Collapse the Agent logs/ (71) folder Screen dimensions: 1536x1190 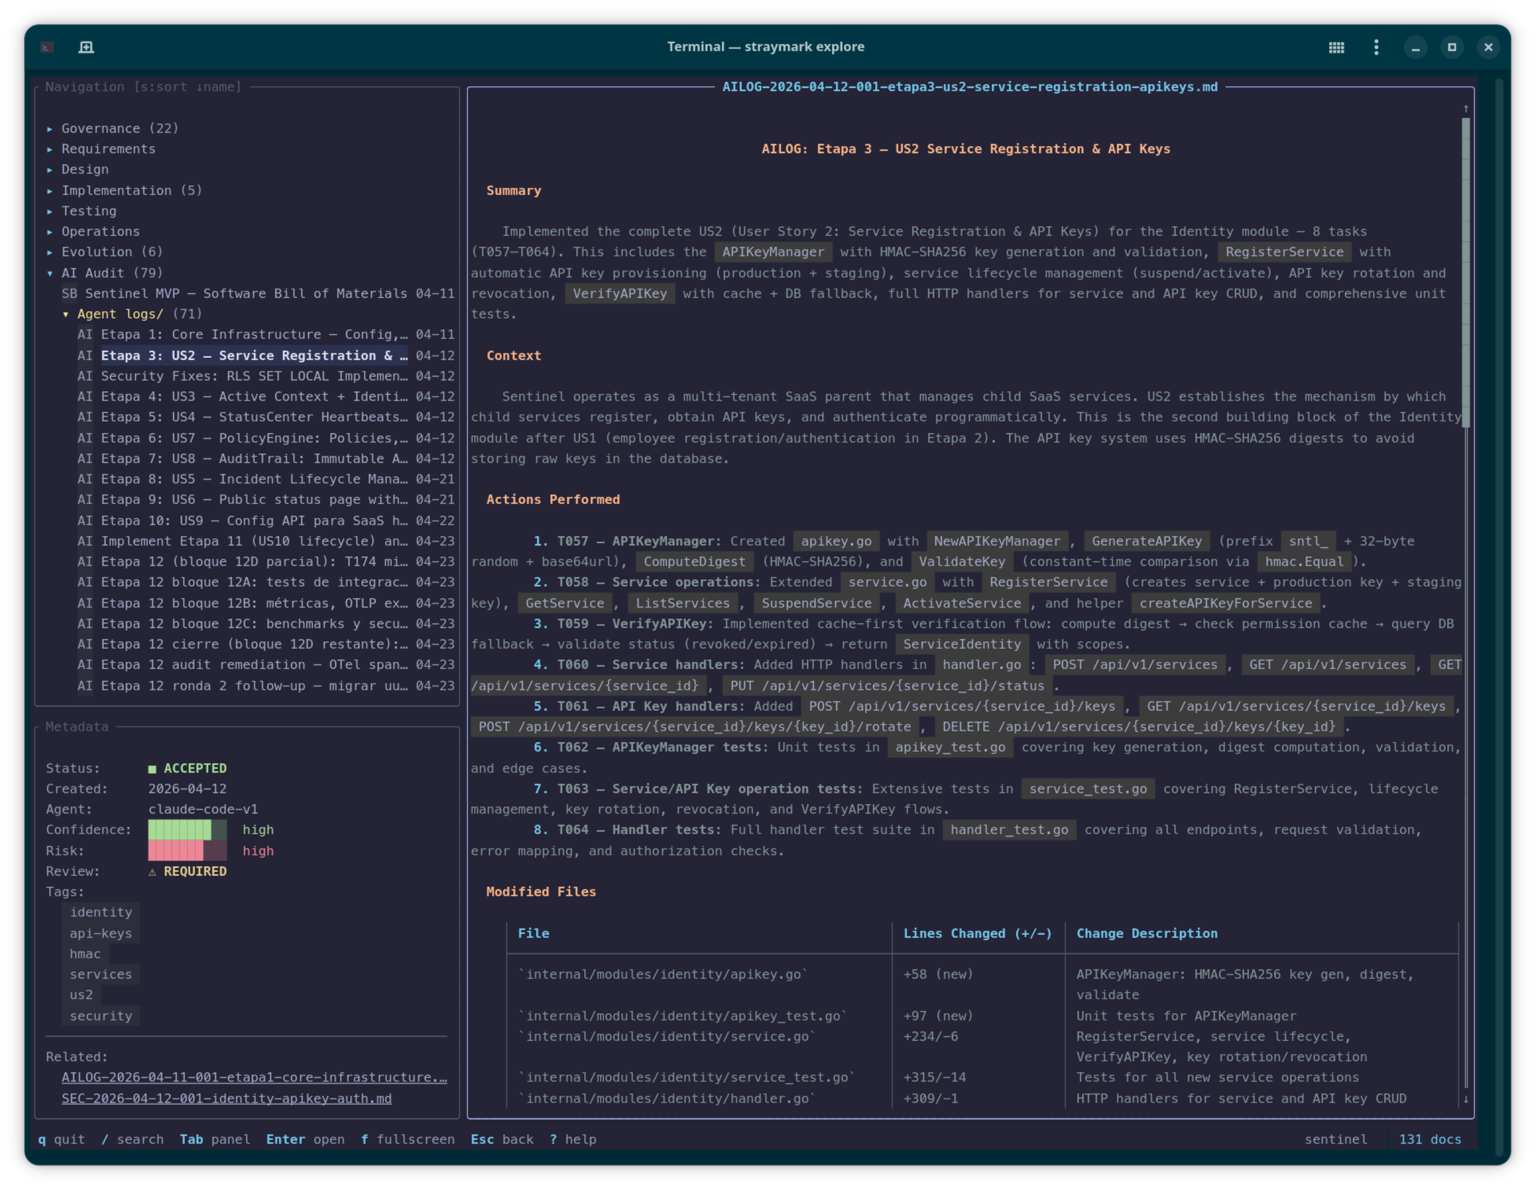tap(132, 313)
